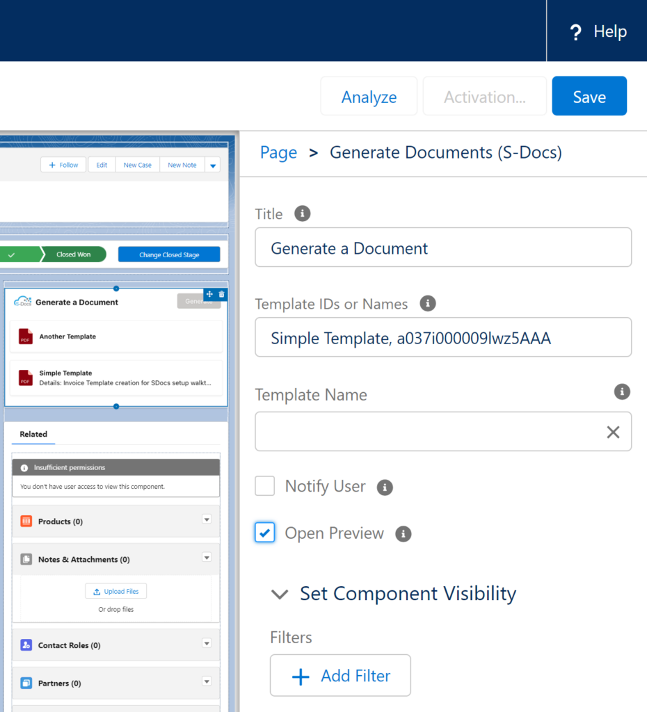
Task: Click the S-Docs cloud logo icon
Action: pyautogui.click(x=24, y=302)
